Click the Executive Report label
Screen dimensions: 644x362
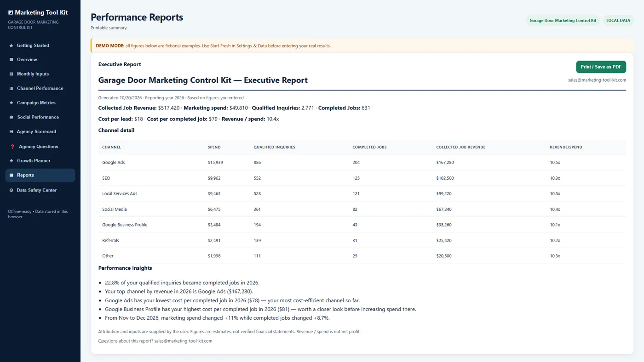(120, 64)
